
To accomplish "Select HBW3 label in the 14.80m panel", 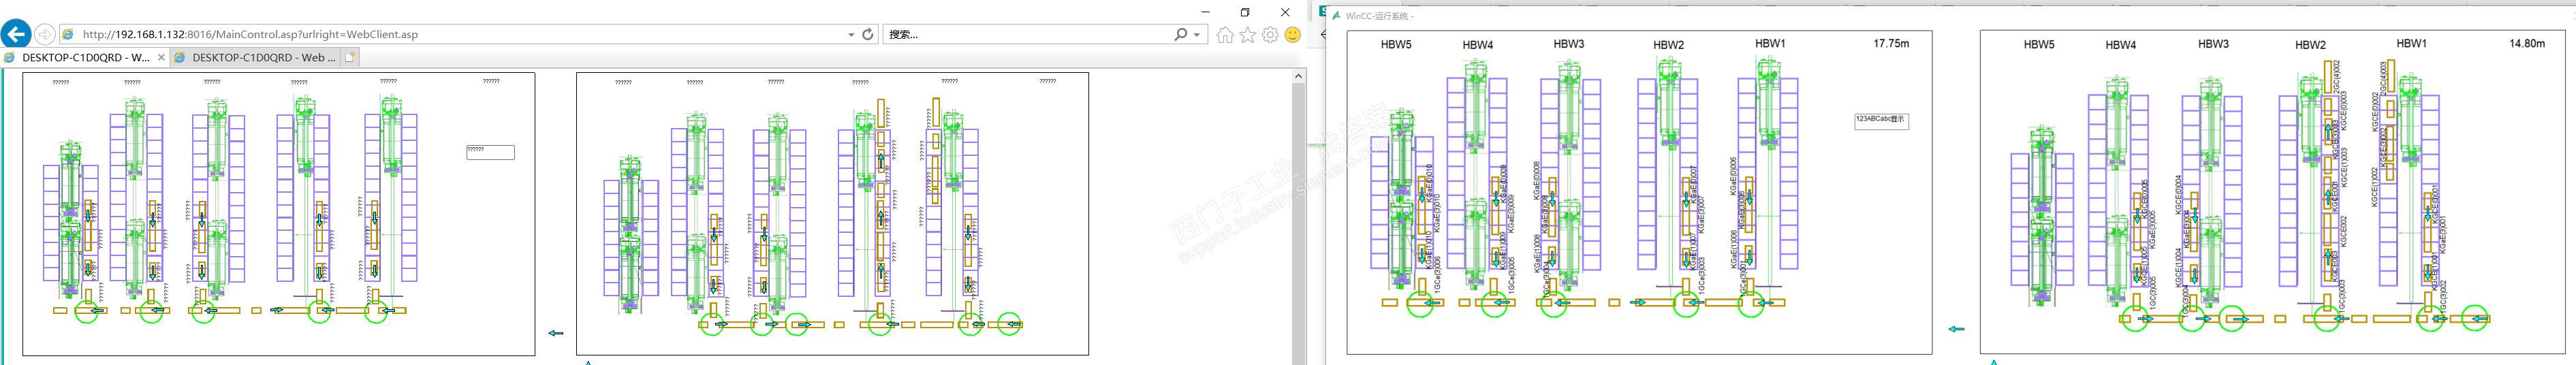I will click(2213, 44).
